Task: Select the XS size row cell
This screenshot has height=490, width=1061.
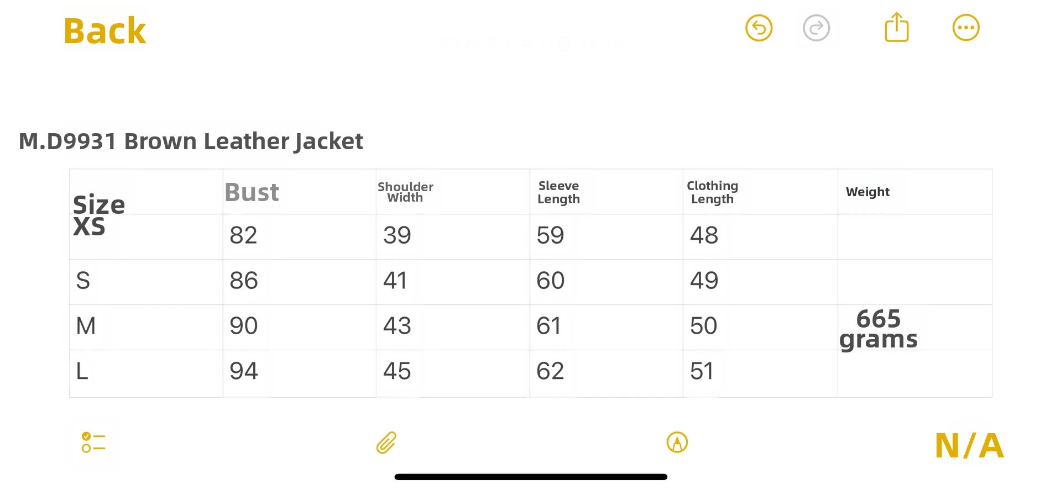Action: [x=90, y=226]
